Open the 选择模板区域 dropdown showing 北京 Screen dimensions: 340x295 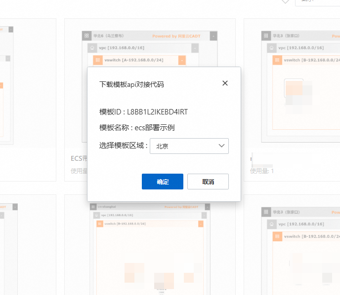tap(189, 146)
